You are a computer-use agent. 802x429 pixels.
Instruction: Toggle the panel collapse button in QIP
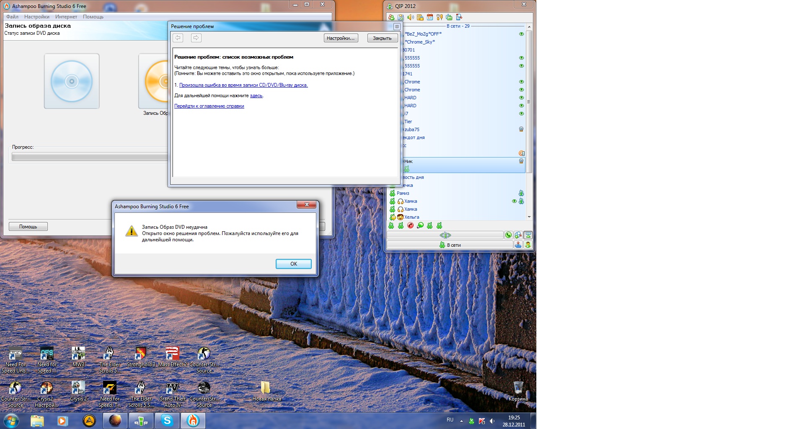click(528, 235)
